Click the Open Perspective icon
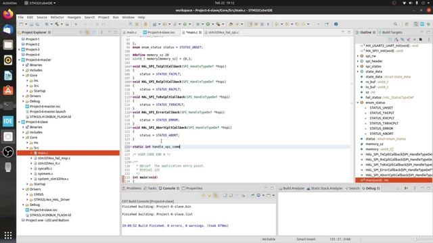Screen dimensions: 433x243 (x=406, y=24)
